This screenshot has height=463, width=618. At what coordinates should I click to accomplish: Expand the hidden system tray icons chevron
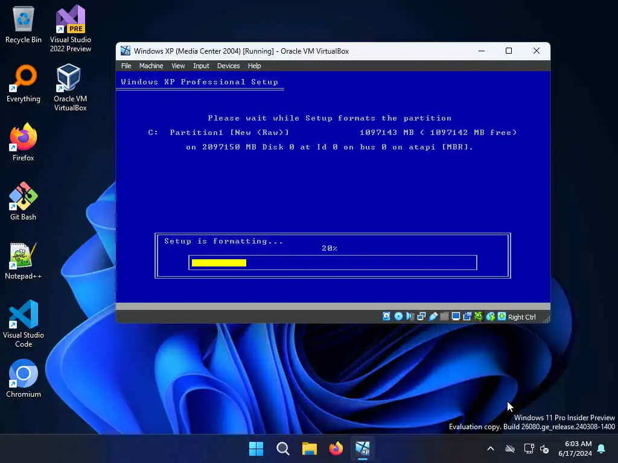[x=491, y=449]
